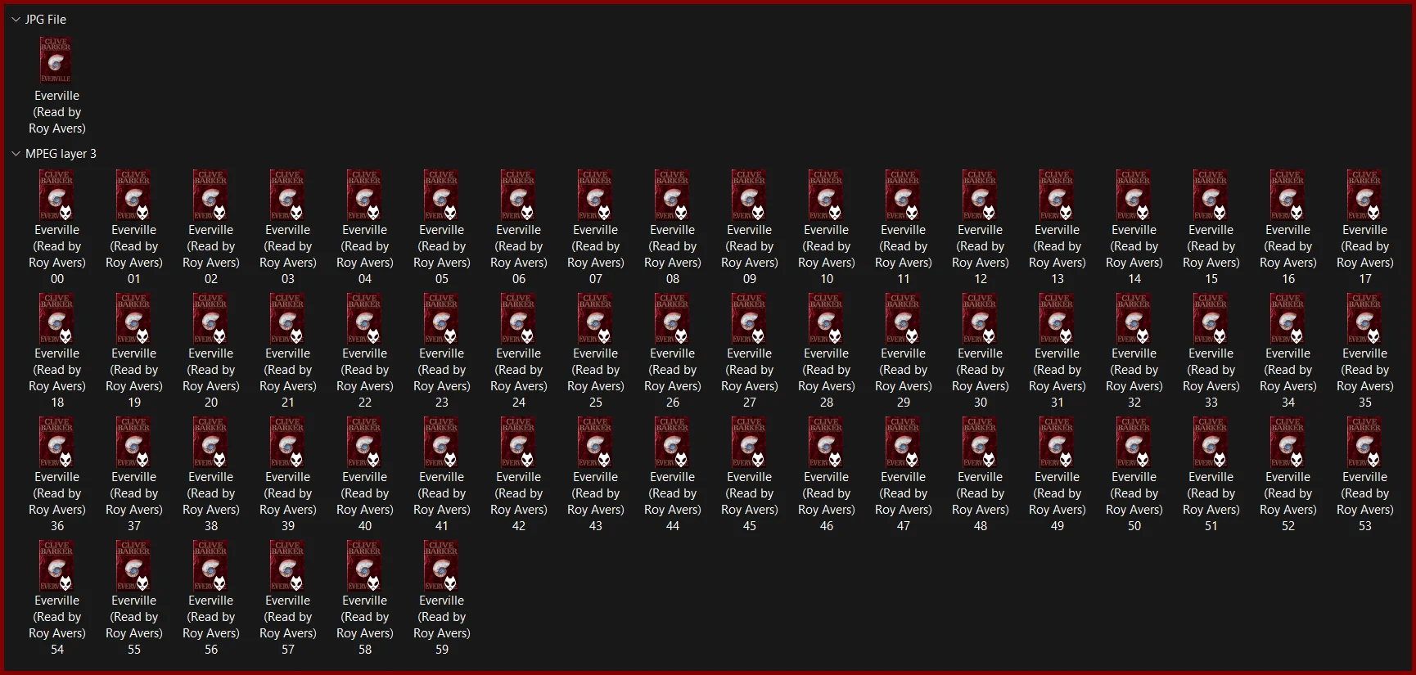Select the Everville 03 MP3 file icon

(287, 195)
